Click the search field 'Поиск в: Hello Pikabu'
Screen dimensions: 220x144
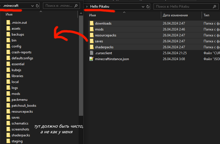(x=186, y=7)
